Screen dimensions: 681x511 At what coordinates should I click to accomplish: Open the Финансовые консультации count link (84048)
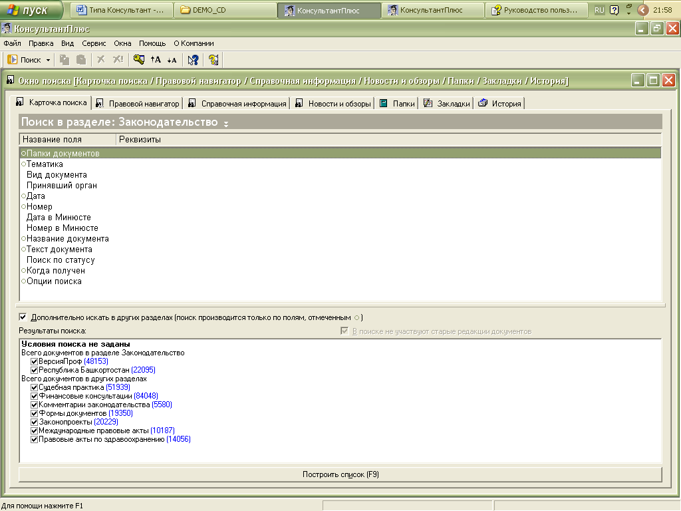[x=146, y=397]
